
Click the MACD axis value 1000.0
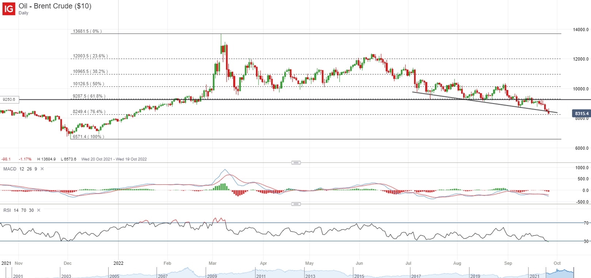tap(582, 168)
